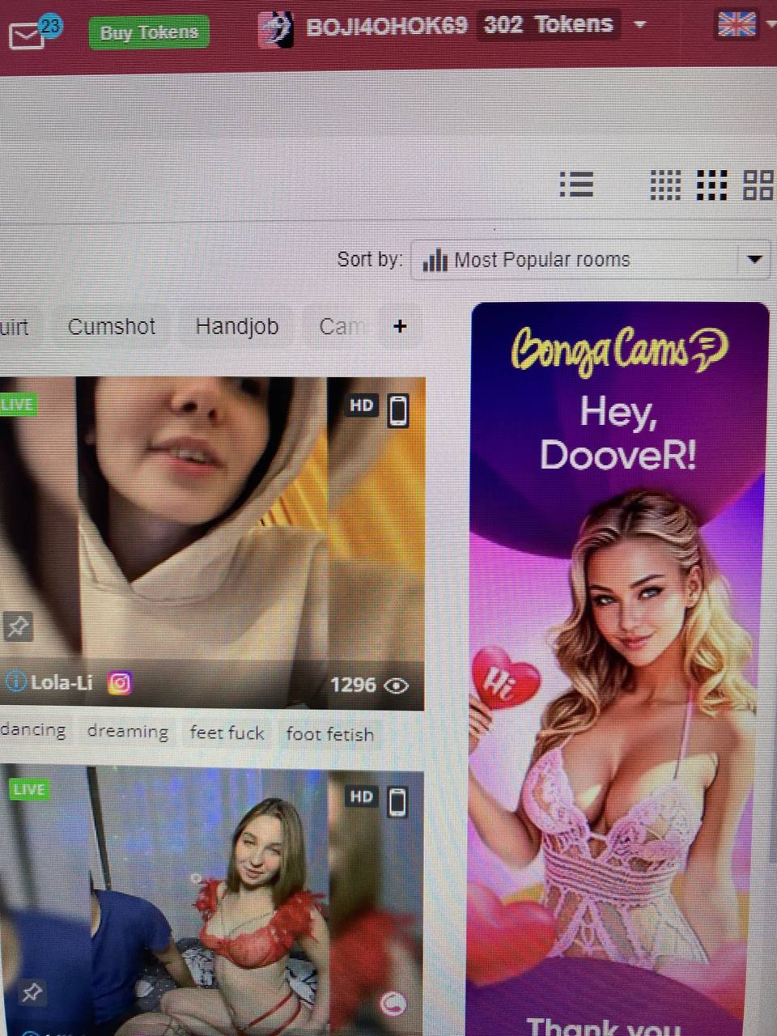
Task: Open Lola-Li's Instagram icon
Action: pyautogui.click(x=119, y=683)
